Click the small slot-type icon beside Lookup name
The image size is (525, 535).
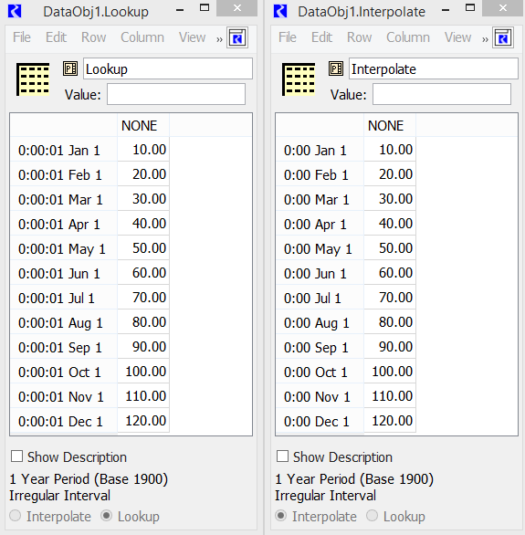(x=70, y=68)
